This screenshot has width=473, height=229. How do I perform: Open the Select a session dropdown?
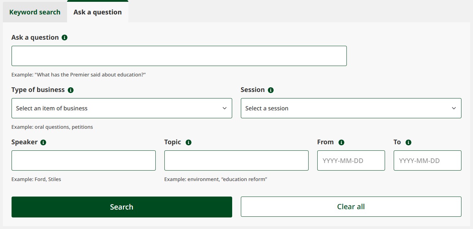[x=351, y=108]
